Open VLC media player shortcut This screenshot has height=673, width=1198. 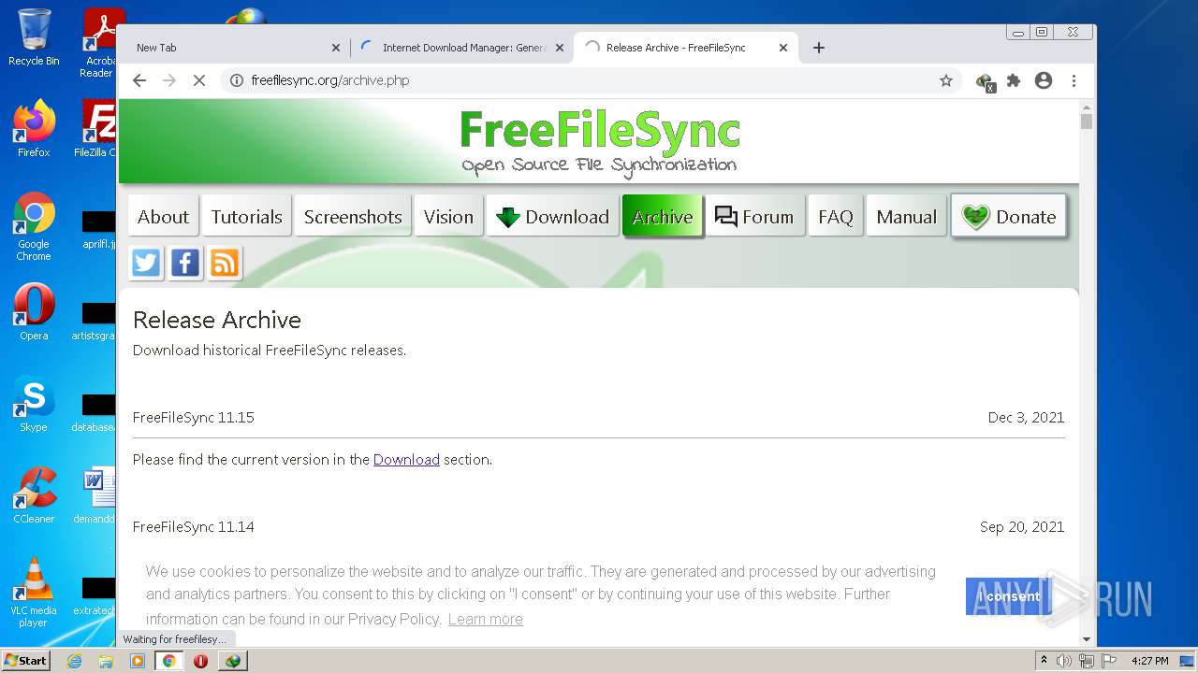(x=34, y=593)
